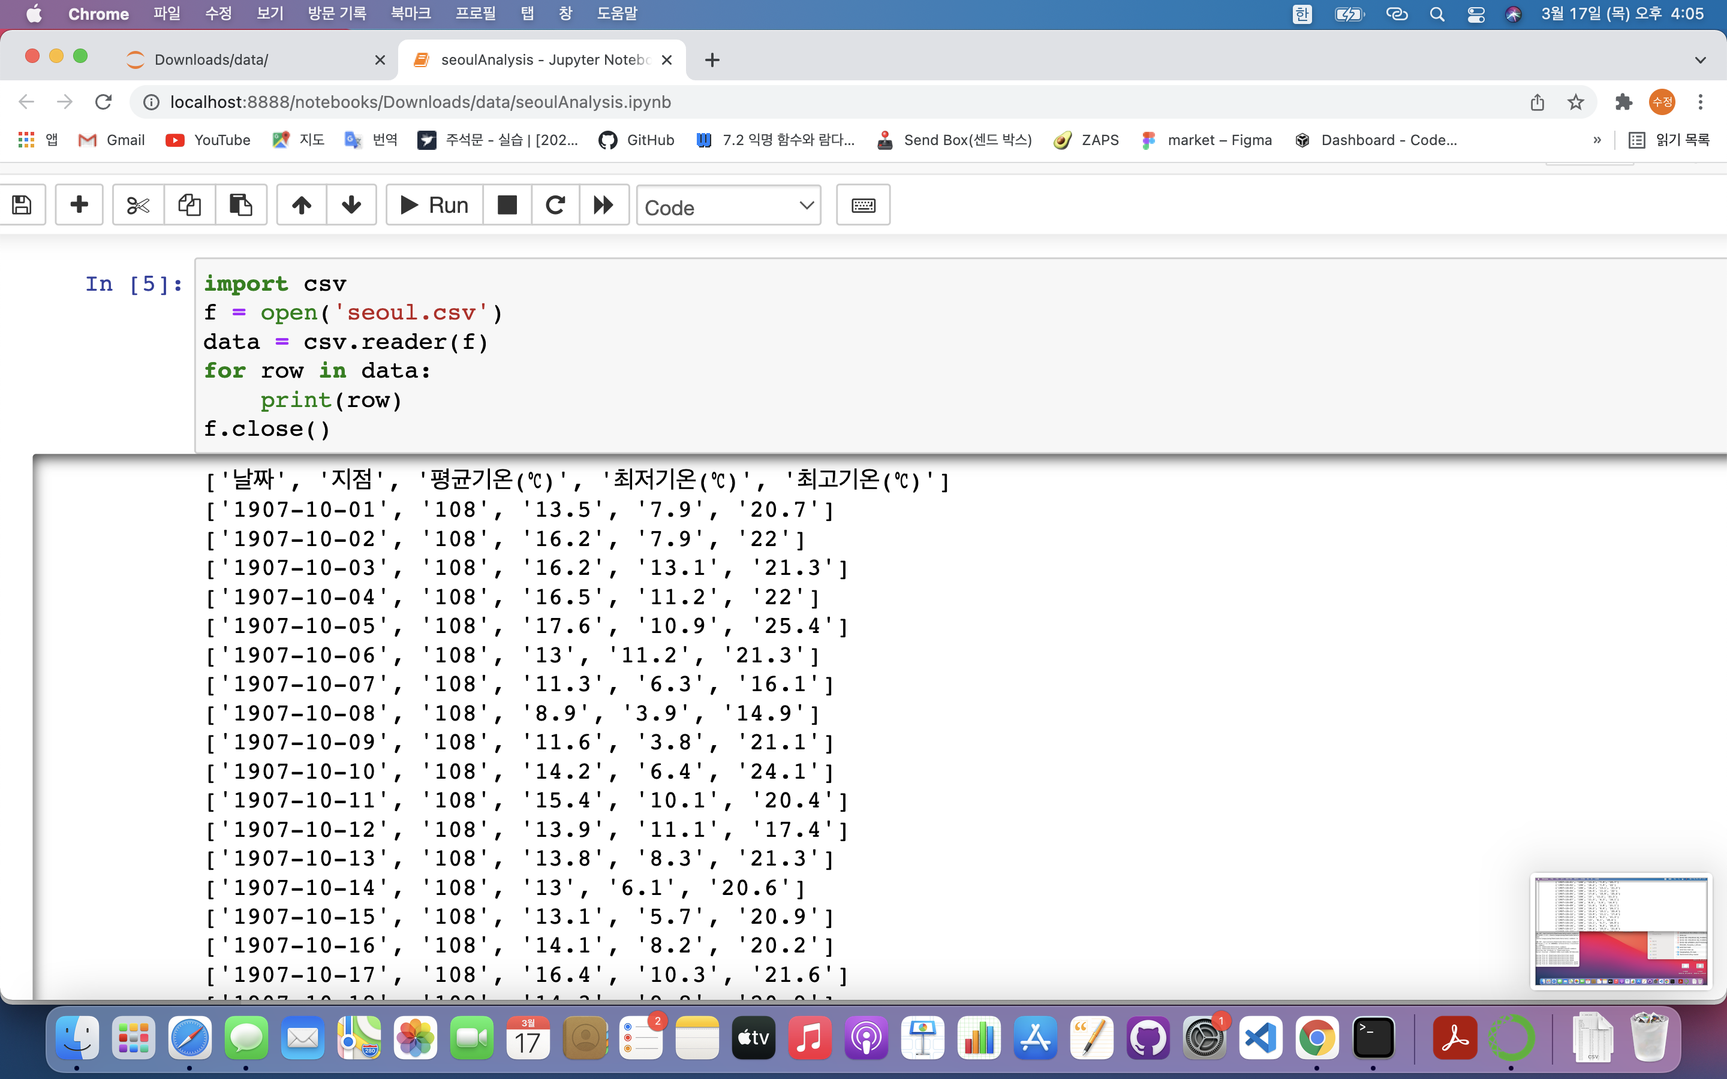Click the screenshot preview thumbnail
This screenshot has width=1727, height=1079.
[1621, 930]
